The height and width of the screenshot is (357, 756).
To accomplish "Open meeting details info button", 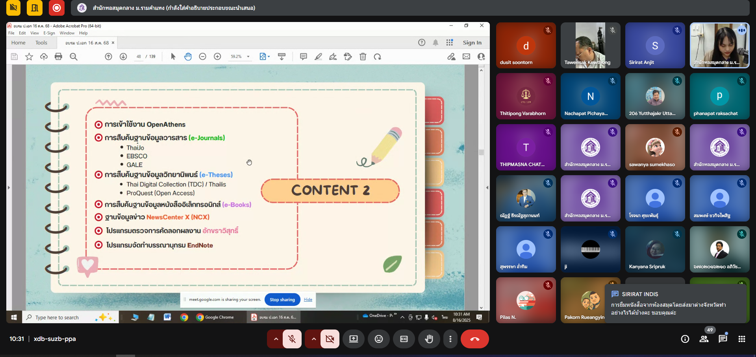I will point(685,339).
